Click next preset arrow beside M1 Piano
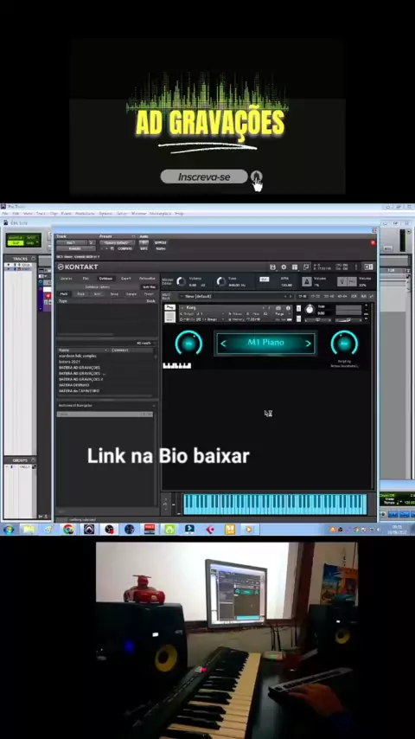Image resolution: width=415 pixels, height=739 pixels. click(x=309, y=344)
